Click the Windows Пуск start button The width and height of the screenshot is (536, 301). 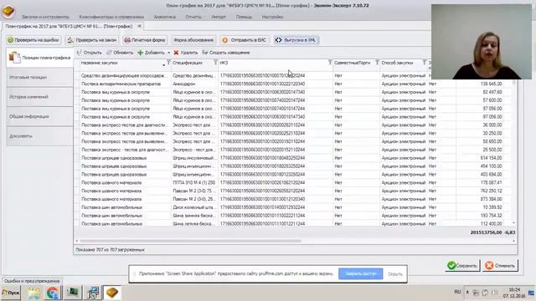(x=11, y=293)
